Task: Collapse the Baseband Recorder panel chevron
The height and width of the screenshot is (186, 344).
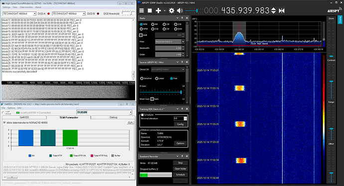Action: (177, 156)
